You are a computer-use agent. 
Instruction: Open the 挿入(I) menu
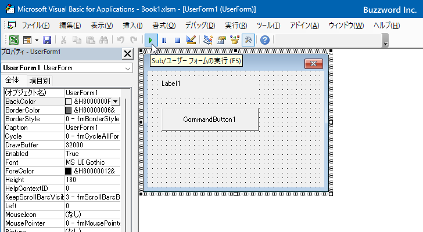coord(132,26)
